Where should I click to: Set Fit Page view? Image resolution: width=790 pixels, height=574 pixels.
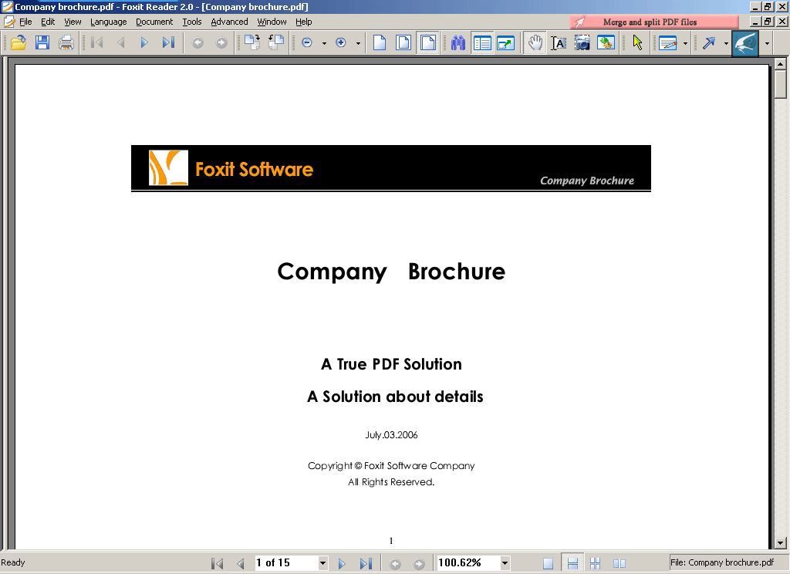403,43
